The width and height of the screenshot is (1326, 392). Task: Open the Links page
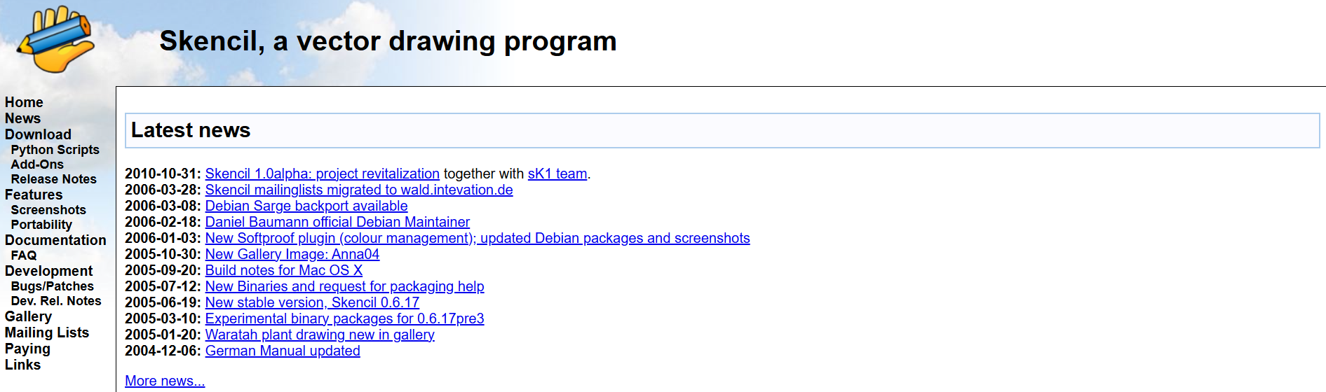22,365
